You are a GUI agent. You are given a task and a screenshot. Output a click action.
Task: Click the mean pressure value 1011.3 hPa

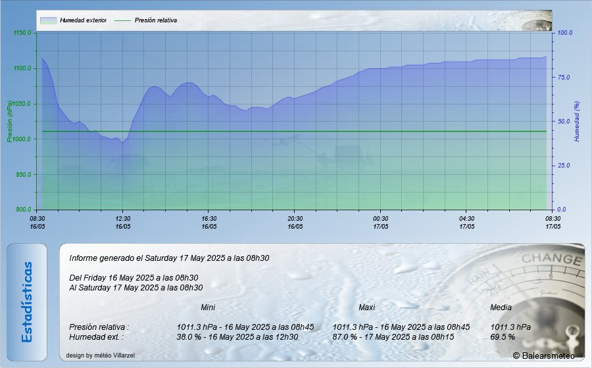click(510, 327)
